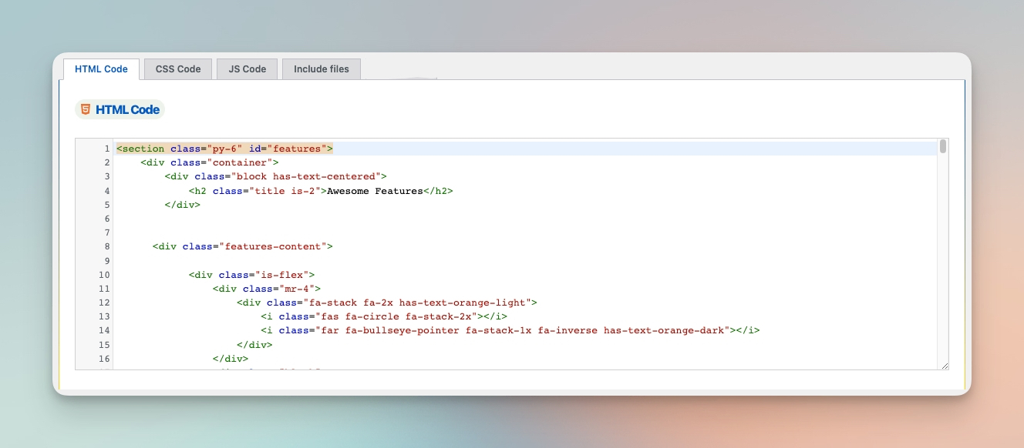Click the fa-bullseye-pointer icon code line
Screen dimensions: 1024x448
pos(510,330)
